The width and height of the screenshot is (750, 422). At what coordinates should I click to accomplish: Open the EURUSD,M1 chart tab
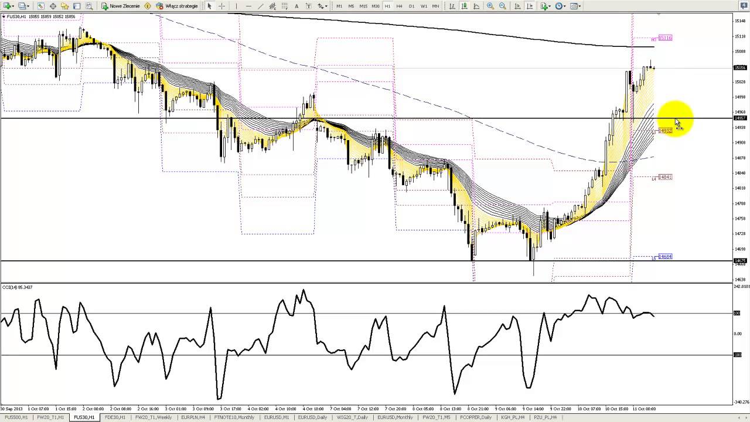coord(277,417)
